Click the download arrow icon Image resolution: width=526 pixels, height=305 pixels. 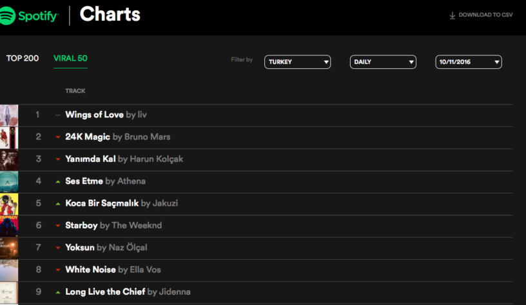452,15
